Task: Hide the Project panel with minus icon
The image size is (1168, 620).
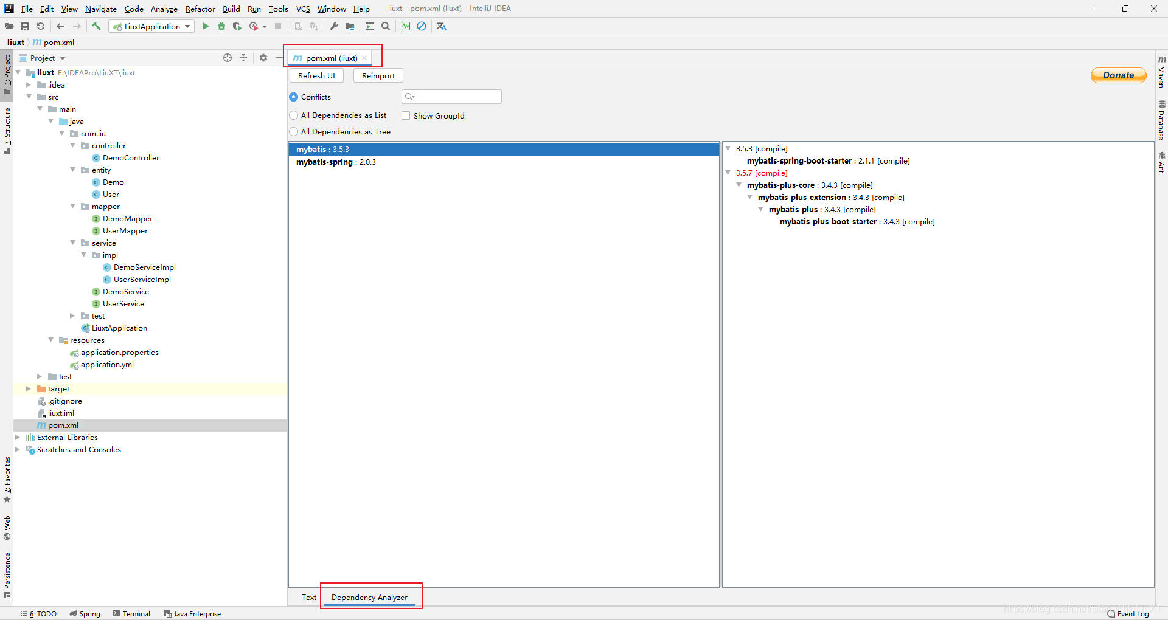Action: coord(279,58)
